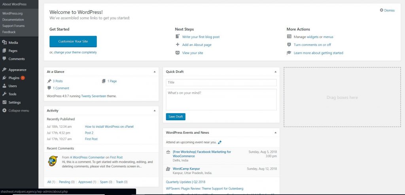The width and height of the screenshot is (405, 195).
Task: Open WPTavern Plugin Review Gutenberg link
Action: (204, 189)
